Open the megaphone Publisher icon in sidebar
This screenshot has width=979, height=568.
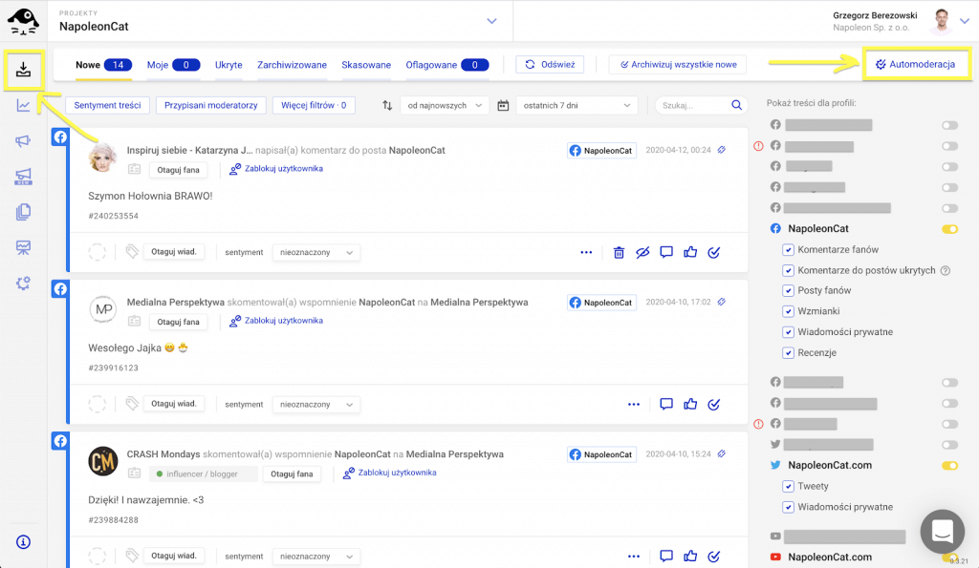tap(23, 141)
